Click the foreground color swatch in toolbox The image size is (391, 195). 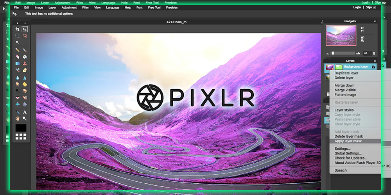tap(21, 128)
